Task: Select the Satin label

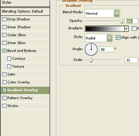Action: coord(11,74)
